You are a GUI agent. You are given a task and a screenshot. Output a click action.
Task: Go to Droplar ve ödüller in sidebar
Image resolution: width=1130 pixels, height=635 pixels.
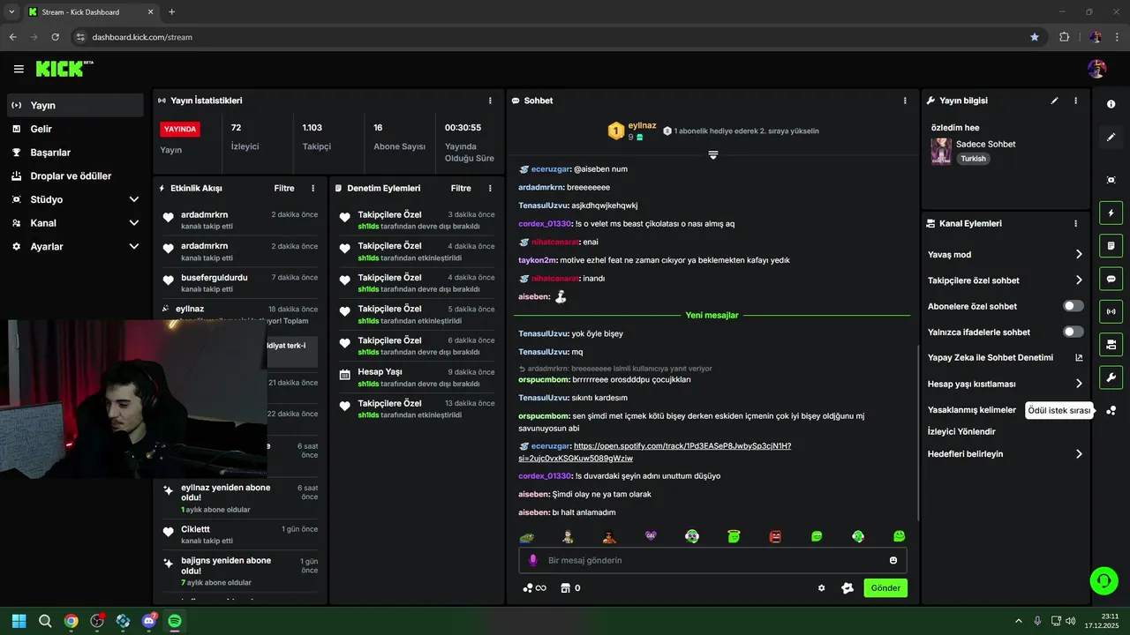(x=75, y=176)
